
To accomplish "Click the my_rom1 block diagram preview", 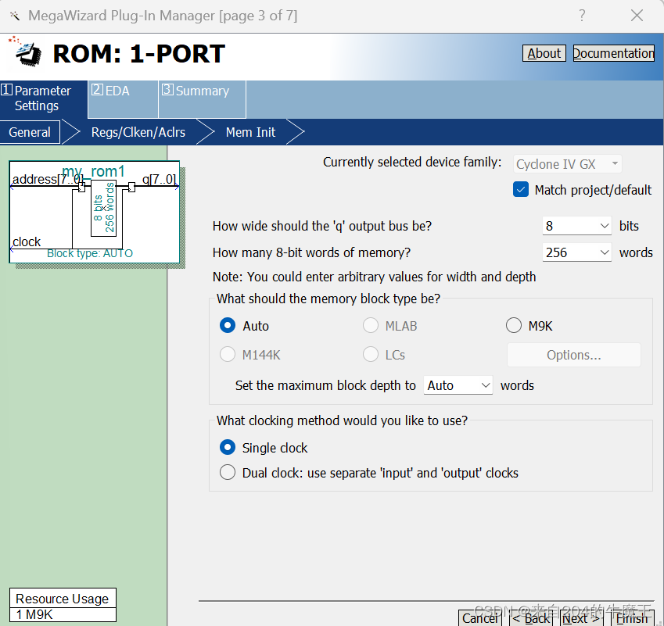I will click(95, 212).
